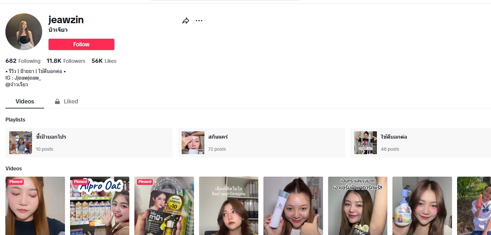The image size is (491, 235).
Task: Click the 56K Likes count
Action: pyautogui.click(x=104, y=61)
